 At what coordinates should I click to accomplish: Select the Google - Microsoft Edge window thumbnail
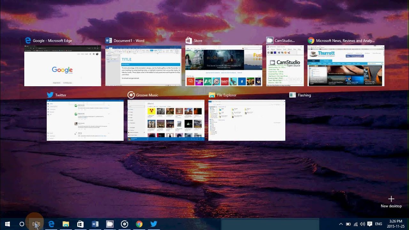pyautogui.click(x=63, y=66)
